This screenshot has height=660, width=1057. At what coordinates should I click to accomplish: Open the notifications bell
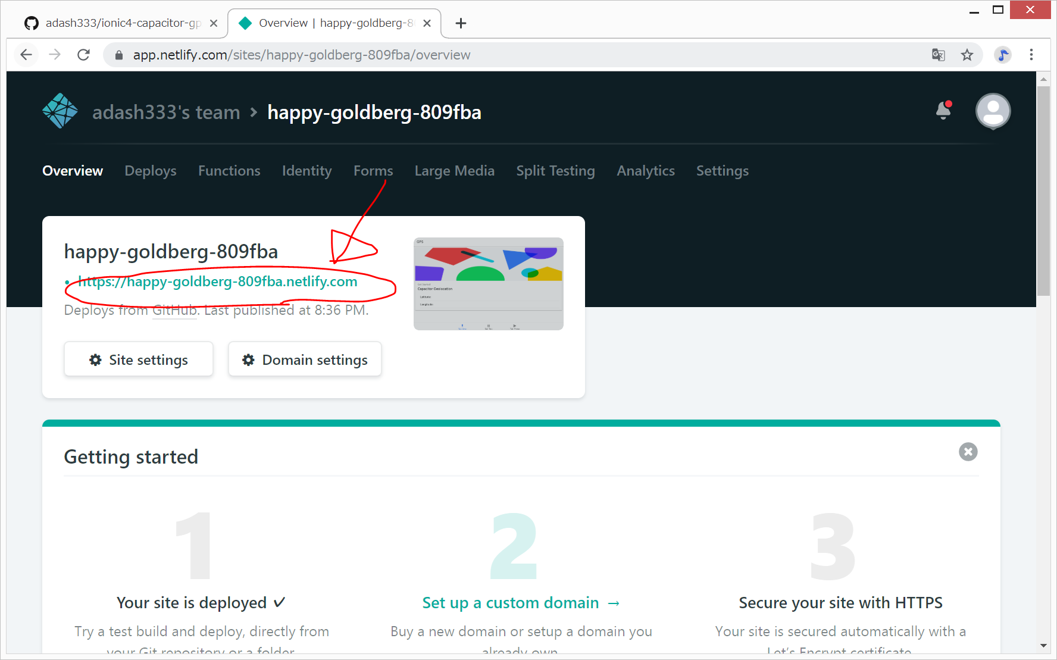[x=943, y=111]
